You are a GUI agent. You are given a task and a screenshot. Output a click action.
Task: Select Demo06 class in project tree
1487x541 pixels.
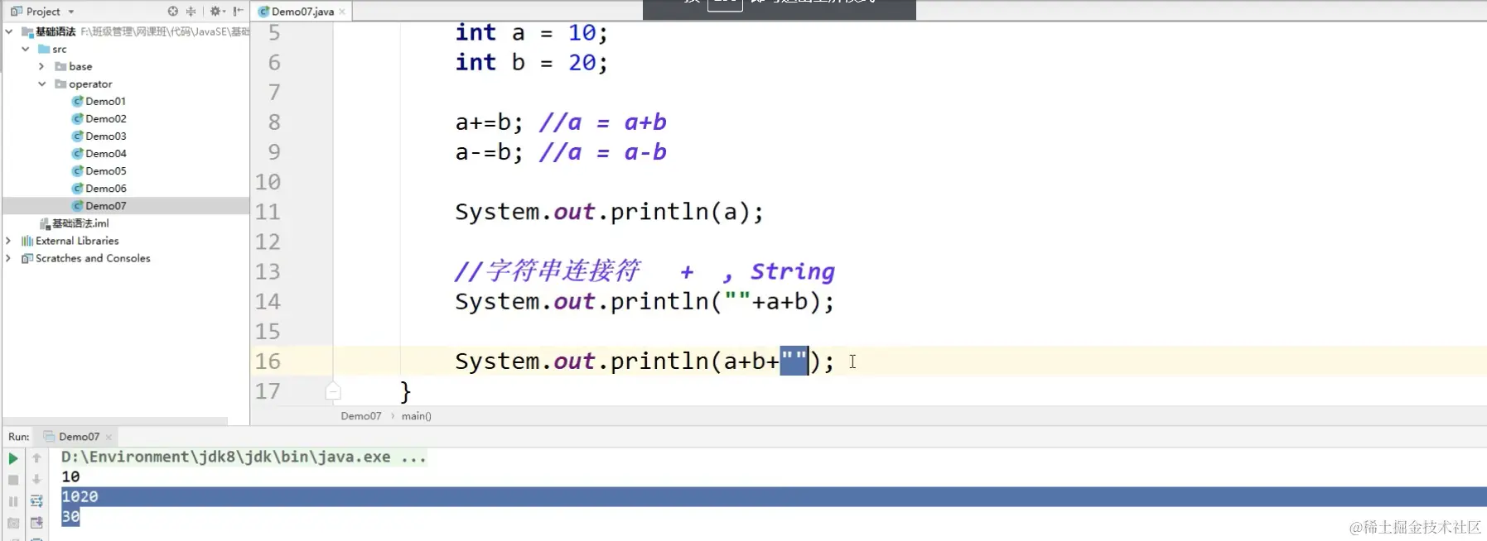coord(99,188)
